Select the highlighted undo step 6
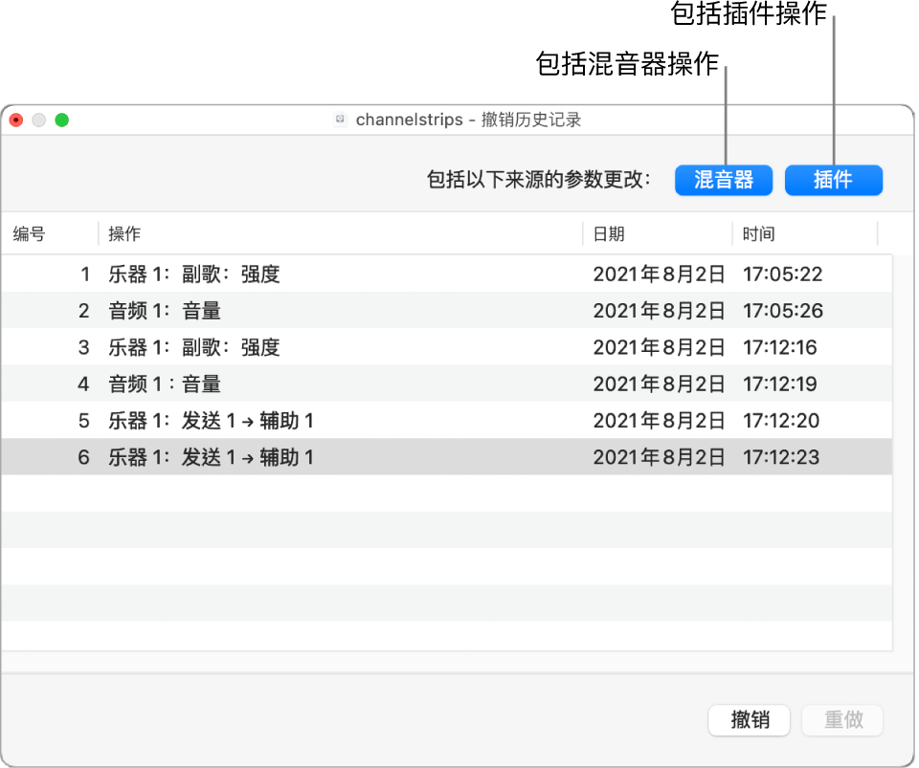Viewport: 919px width, 768px height. pyautogui.click(x=287, y=457)
